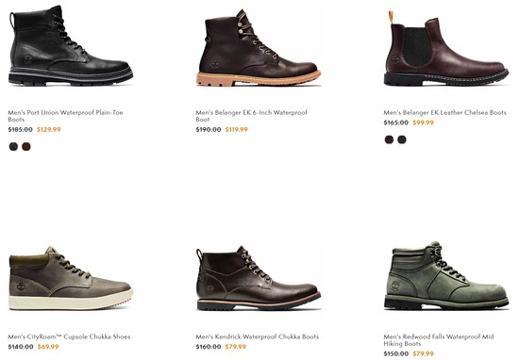Open Men's Belanger EK 6-Inch Waterproof Boot link
The height and width of the screenshot is (360, 519).
[252, 116]
